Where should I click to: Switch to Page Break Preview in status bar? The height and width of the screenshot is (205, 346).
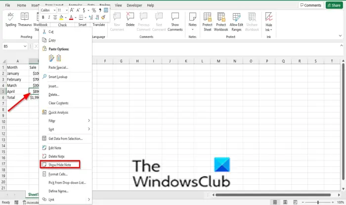pyautogui.click(x=295, y=202)
